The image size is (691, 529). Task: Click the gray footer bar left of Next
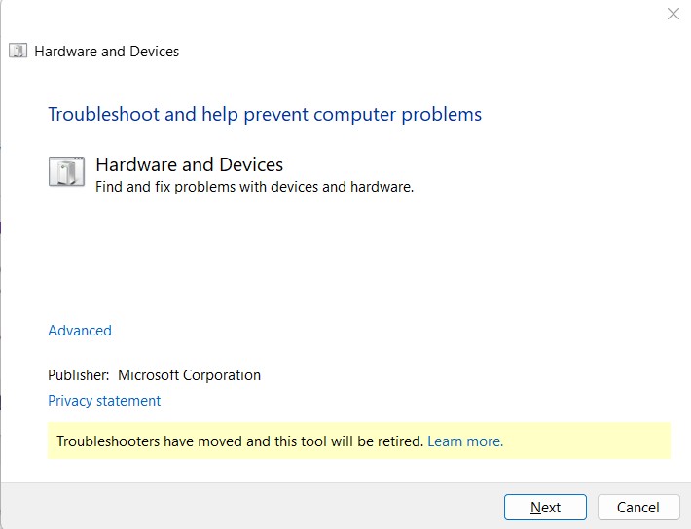coord(243,507)
